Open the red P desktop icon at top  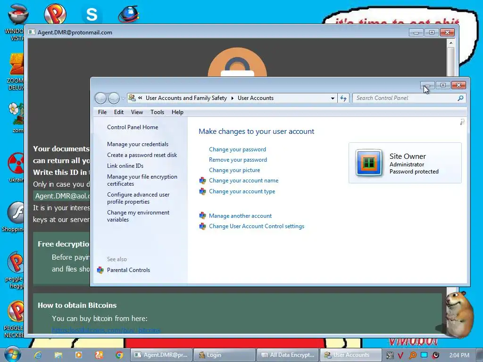pyautogui.click(x=55, y=14)
